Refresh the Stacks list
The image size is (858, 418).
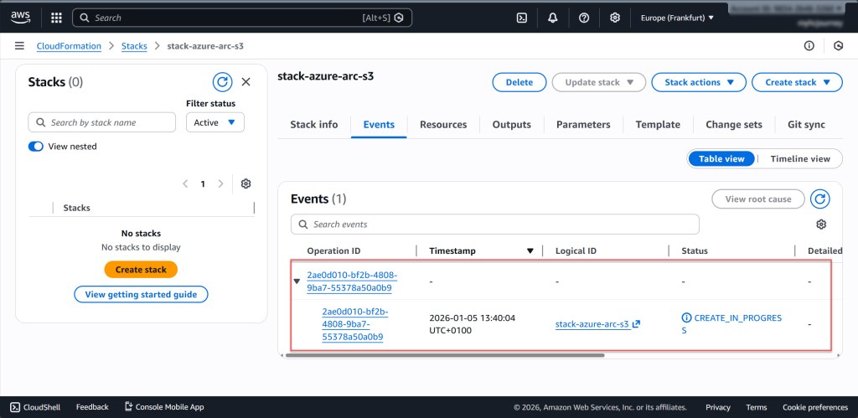click(222, 82)
